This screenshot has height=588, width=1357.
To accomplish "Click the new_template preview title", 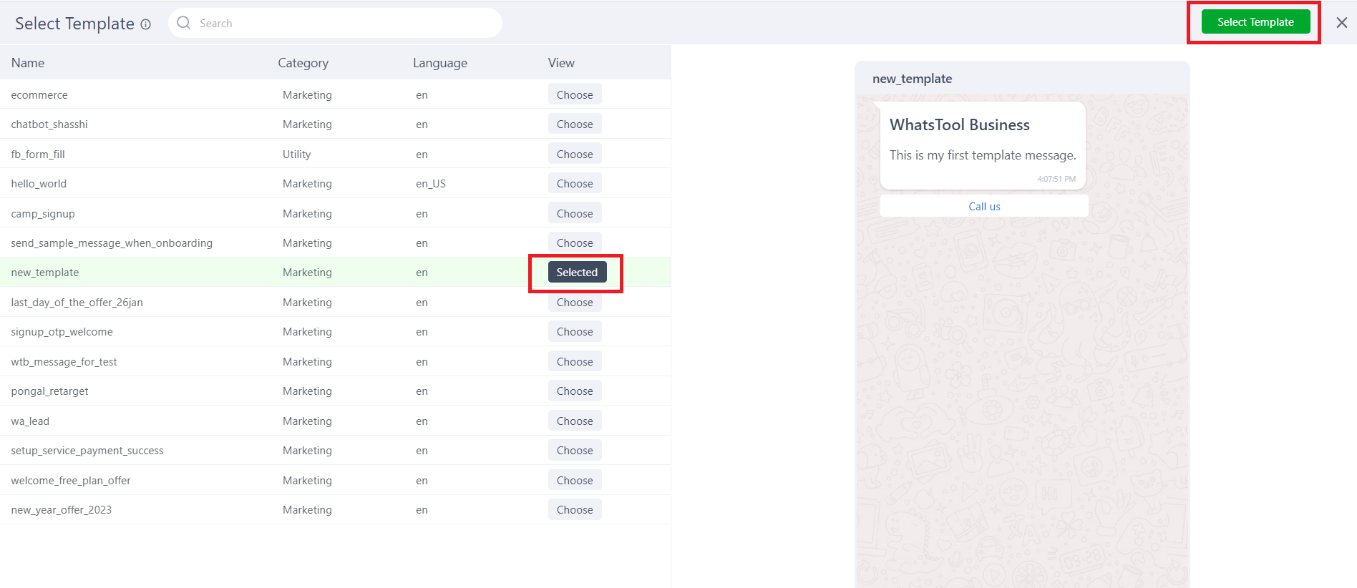I will click(912, 79).
